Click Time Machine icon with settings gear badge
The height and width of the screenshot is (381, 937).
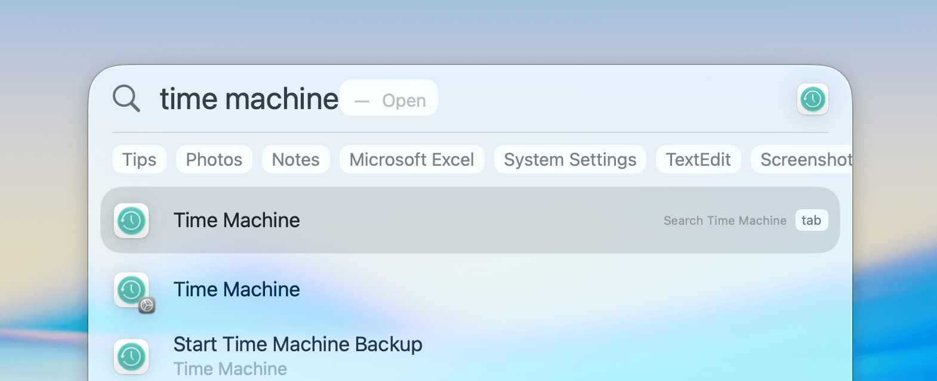coord(134,292)
